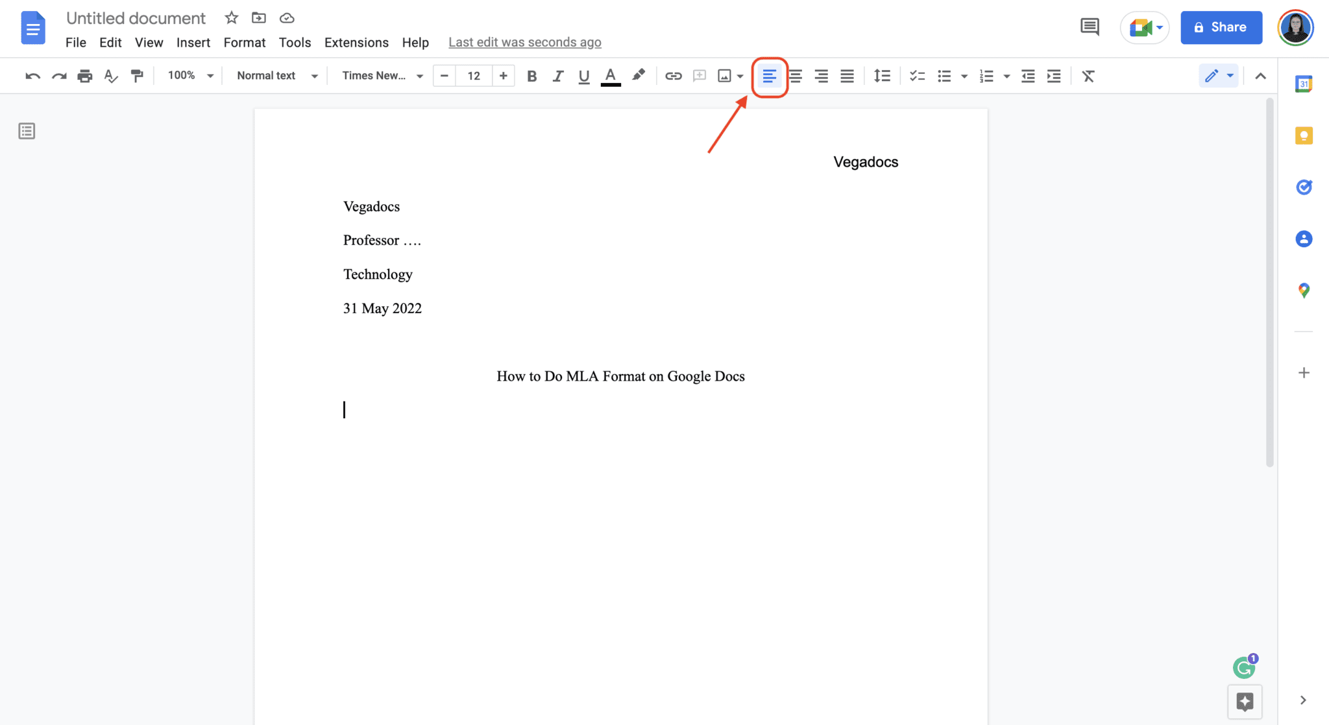Select the text highlight color swatch
Screen dimensions: 1329x725
(639, 76)
